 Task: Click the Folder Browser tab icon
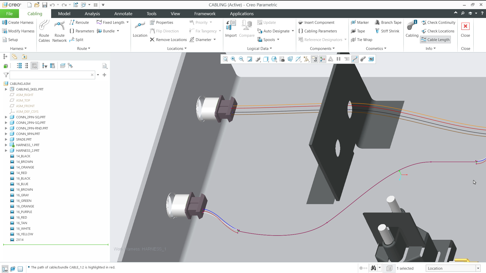tap(14, 56)
